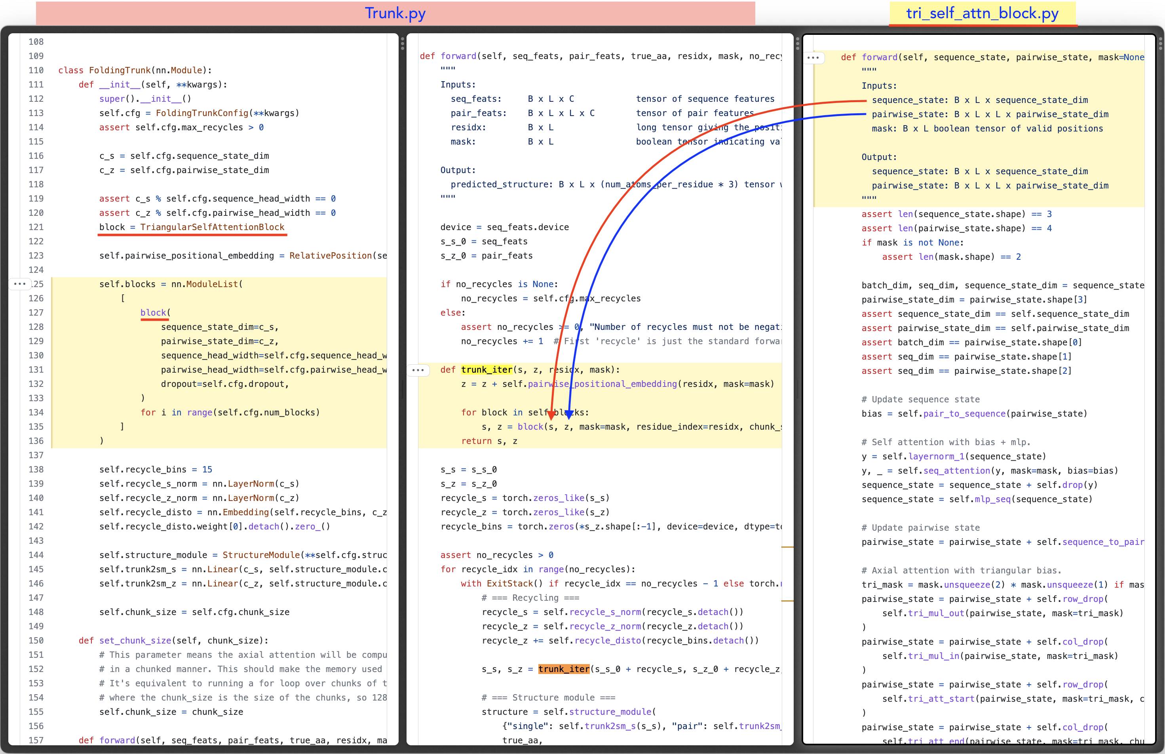Click RelativePosition on line 123
Viewport: 1165px width, 754px height.
point(331,255)
